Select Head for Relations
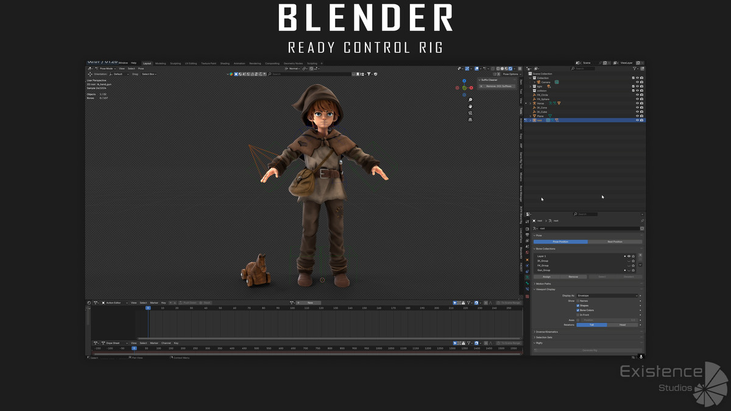Image resolution: width=731 pixels, height=411 pixels. coord(623,325)
